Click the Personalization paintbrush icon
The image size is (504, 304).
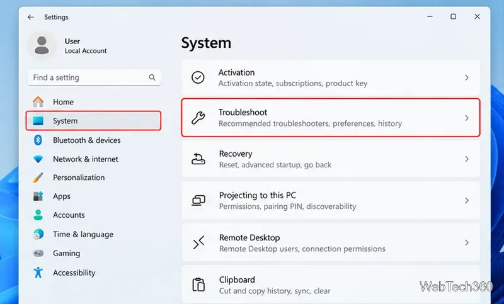38,177
